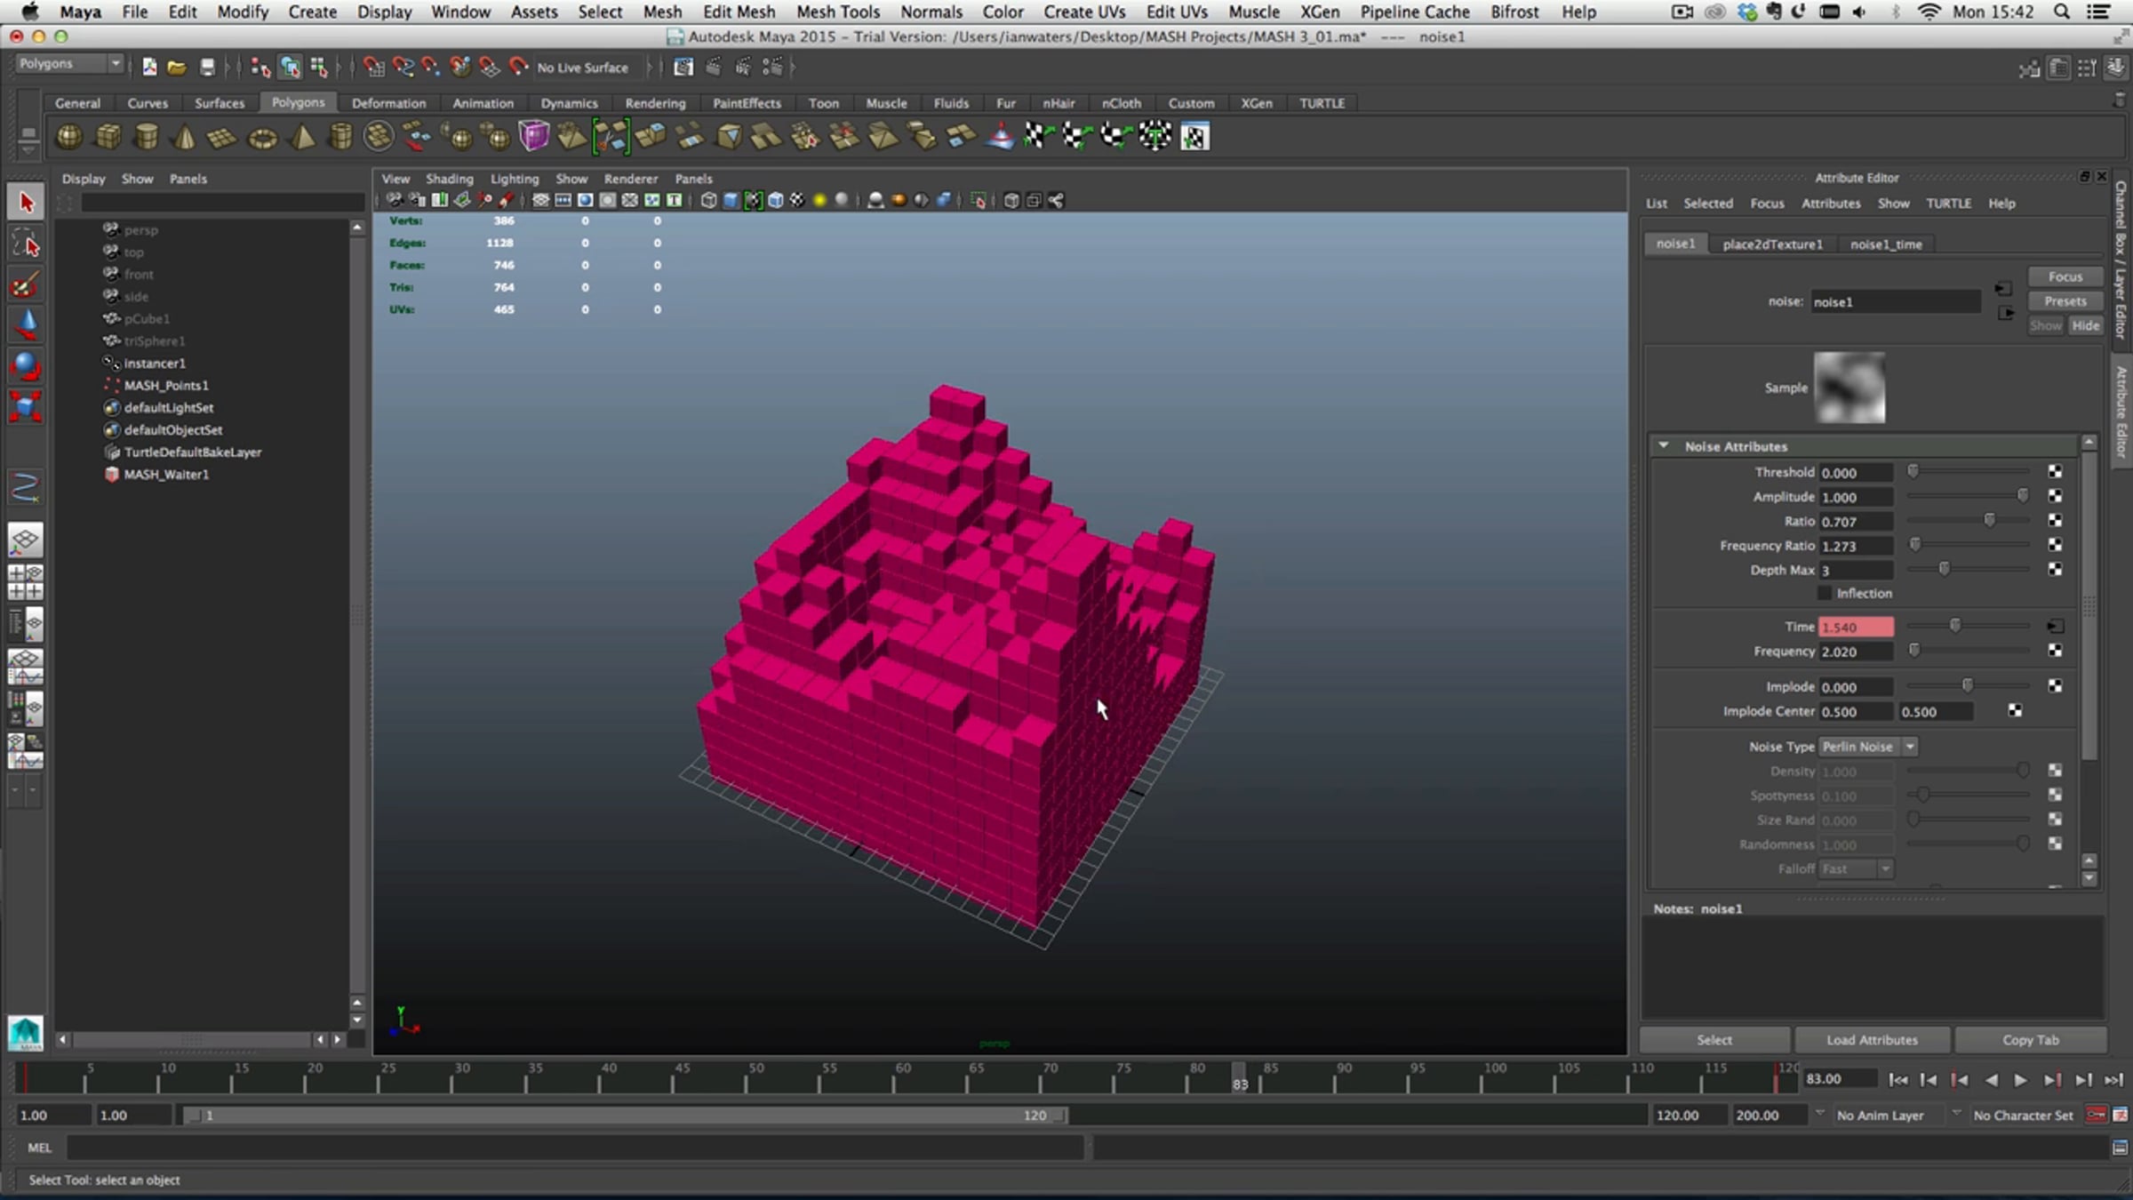2133x1200 pixels.
Task: Click the new scene icon
Action: pyautogui.click(x=149, y=67)
